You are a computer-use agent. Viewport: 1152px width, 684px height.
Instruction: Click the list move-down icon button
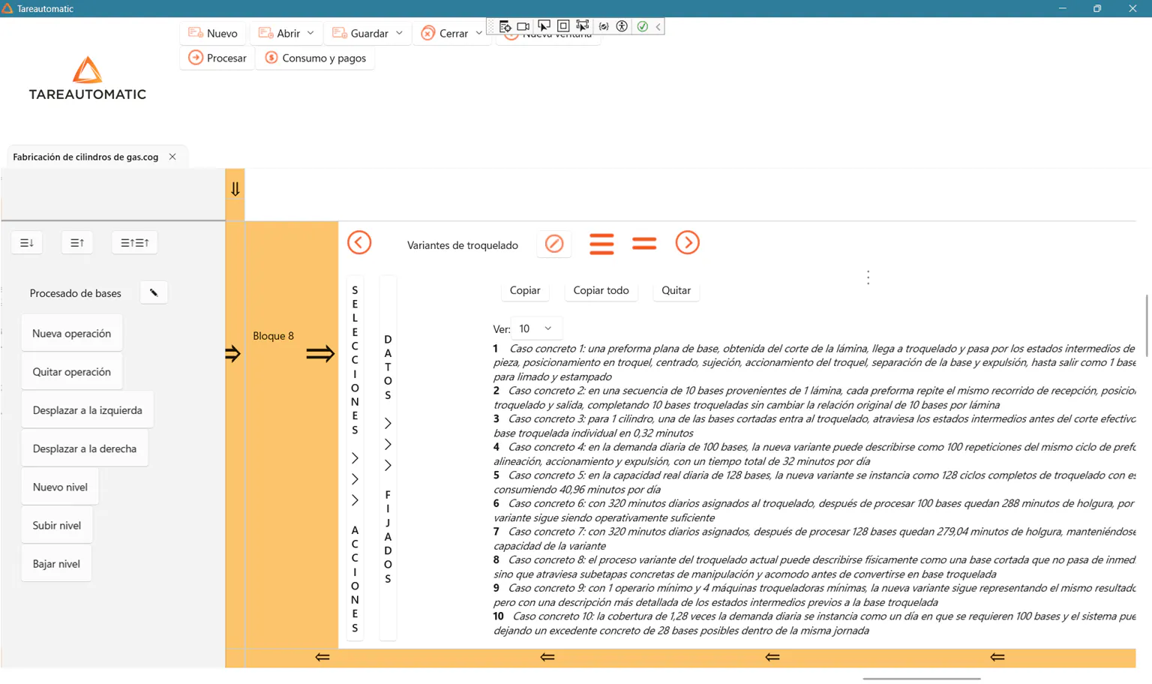[27, 243]
